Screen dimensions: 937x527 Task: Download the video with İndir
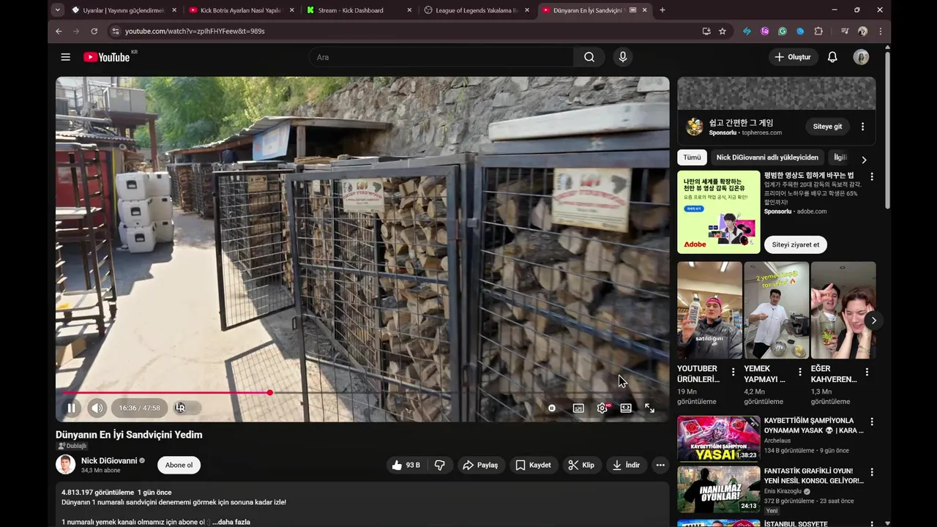627,465
